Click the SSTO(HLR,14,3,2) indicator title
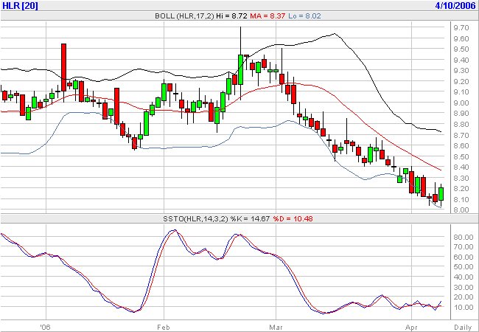Viewport: 479px width, 332px height. pos(195,219)
